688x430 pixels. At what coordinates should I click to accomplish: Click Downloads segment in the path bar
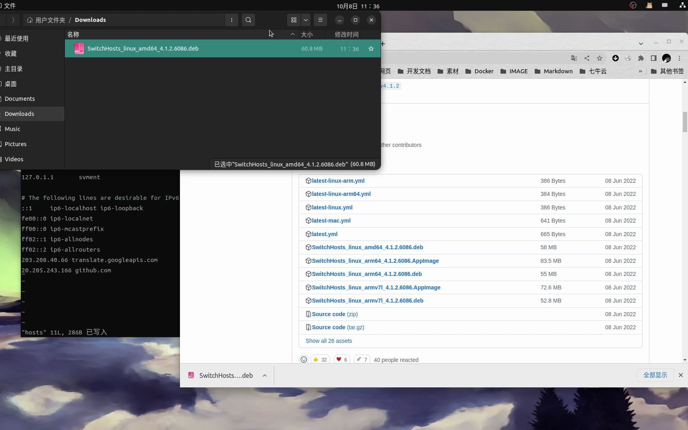coord(90,20)
